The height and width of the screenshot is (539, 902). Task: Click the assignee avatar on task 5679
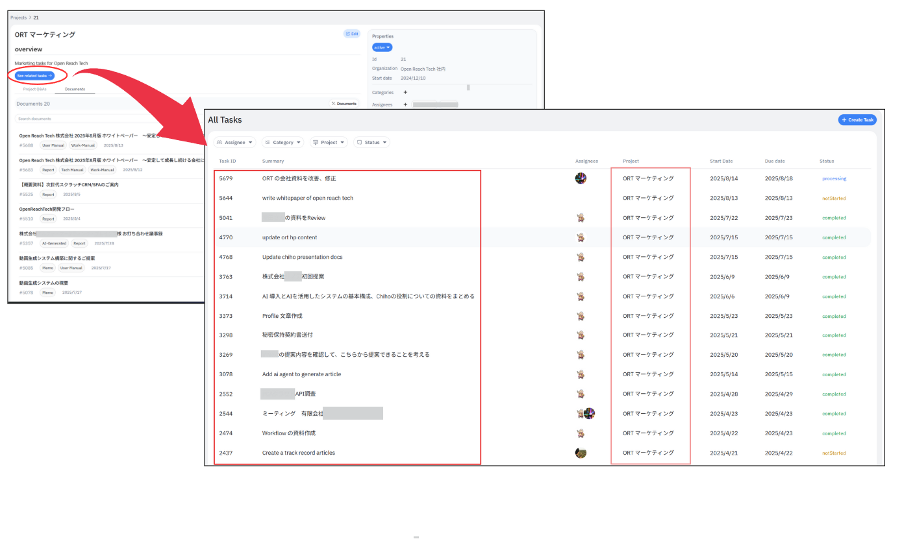pyautogui.click(x=581, y=178)
